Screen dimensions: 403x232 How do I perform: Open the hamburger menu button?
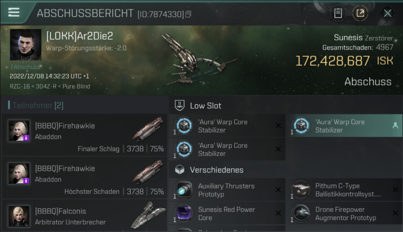14,12
